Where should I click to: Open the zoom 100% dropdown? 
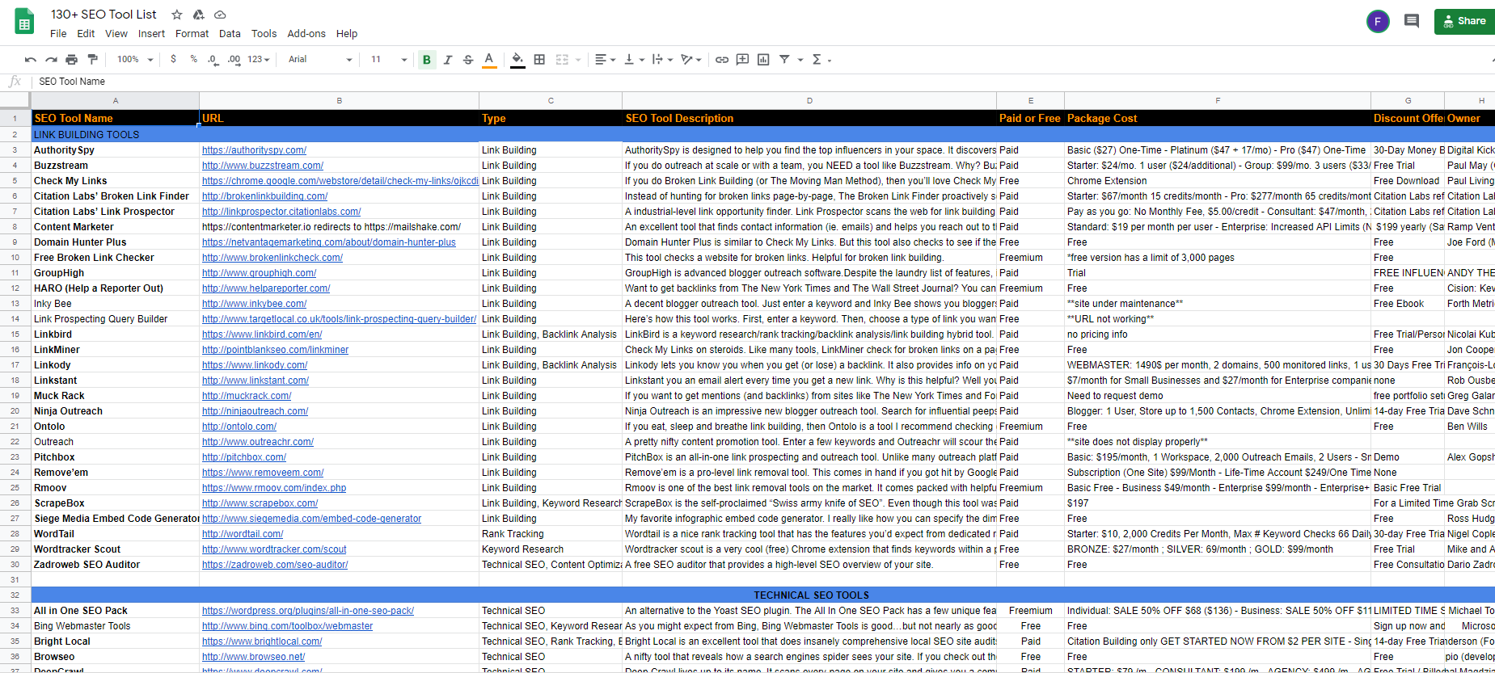click(x=135, y=60)
